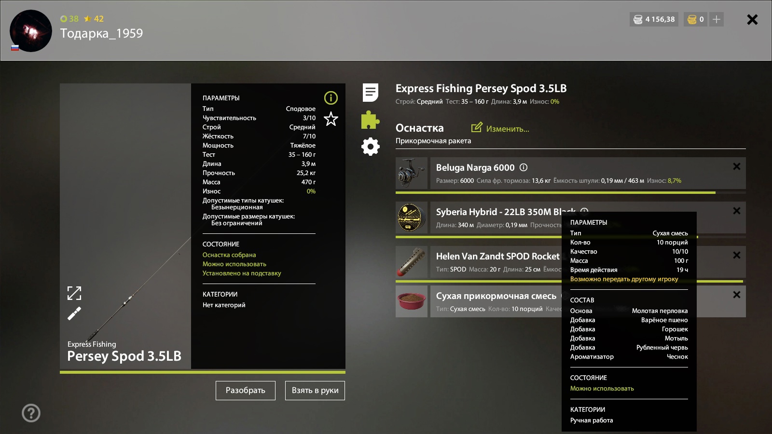This screenshot has width=772, height=434.
Task: Open the gear settings tab icon
Action: coord(370,147)
